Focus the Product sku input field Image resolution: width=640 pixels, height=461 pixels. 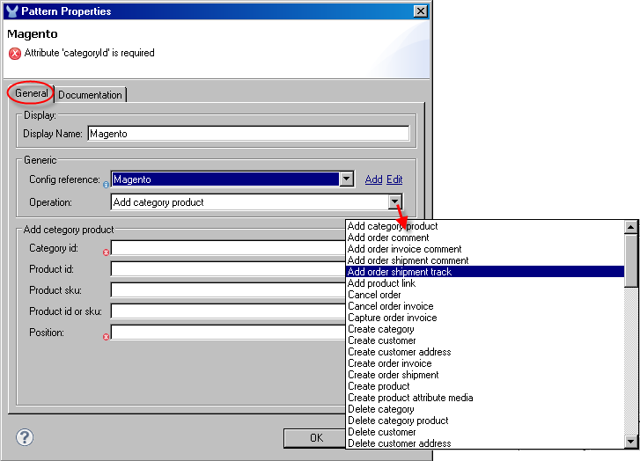coord(229,290)
